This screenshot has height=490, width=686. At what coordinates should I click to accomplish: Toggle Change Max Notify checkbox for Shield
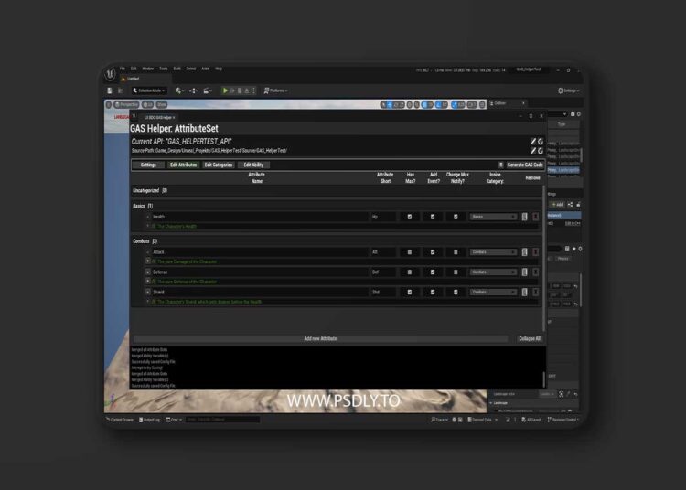click(x=456, y=292)
